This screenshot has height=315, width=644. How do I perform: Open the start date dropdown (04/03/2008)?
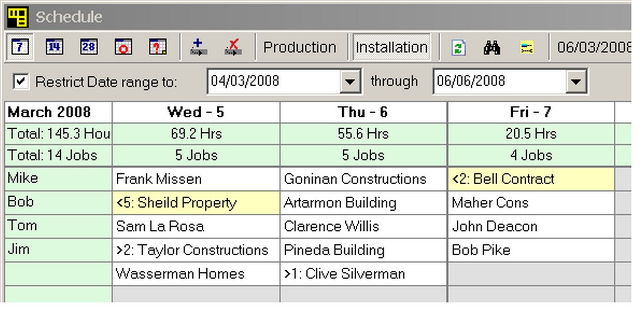tap(350, 82)
